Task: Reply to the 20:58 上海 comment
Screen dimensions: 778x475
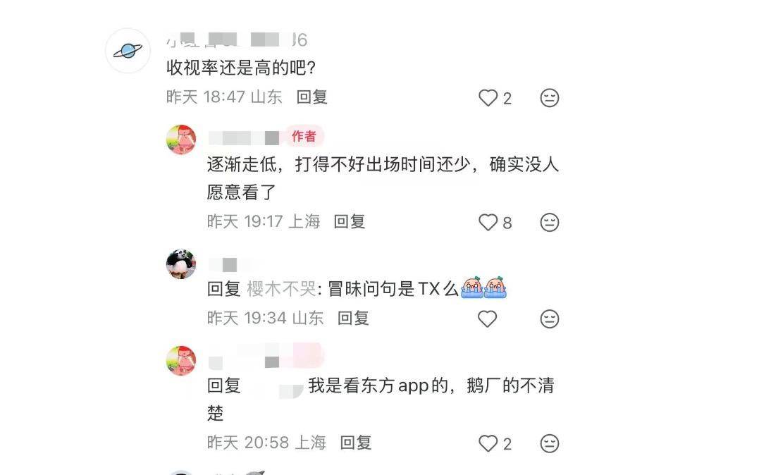Action: [356, 443]
